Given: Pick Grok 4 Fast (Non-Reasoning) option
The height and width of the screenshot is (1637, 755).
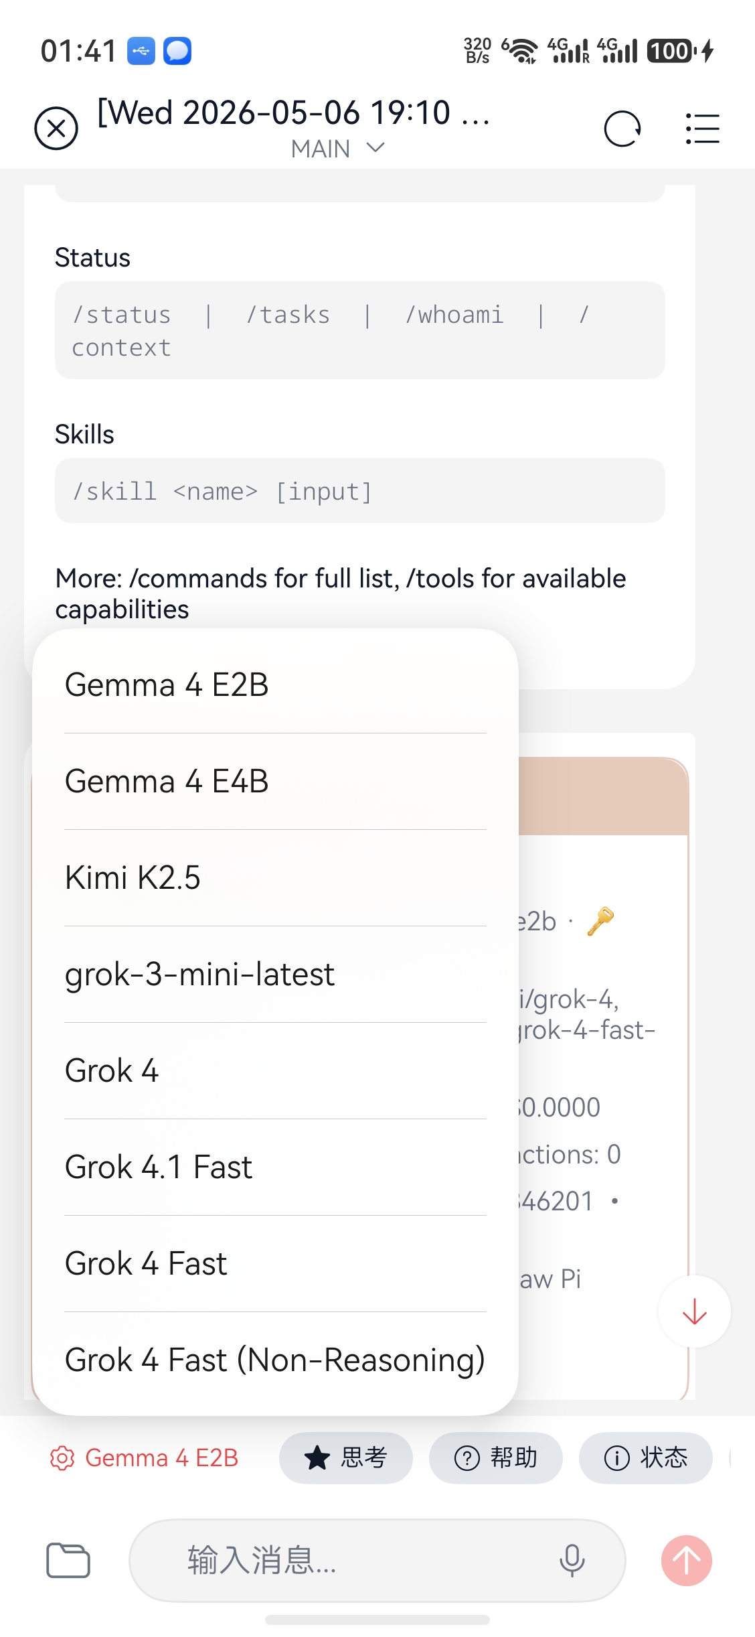Looking at the screenshot, I should (275, 1360).
